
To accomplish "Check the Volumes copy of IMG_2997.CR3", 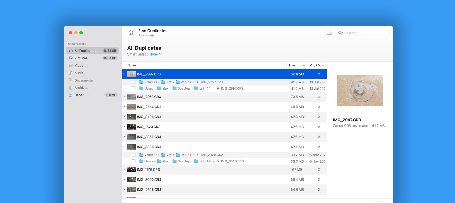I will click(x=133, y=82).
